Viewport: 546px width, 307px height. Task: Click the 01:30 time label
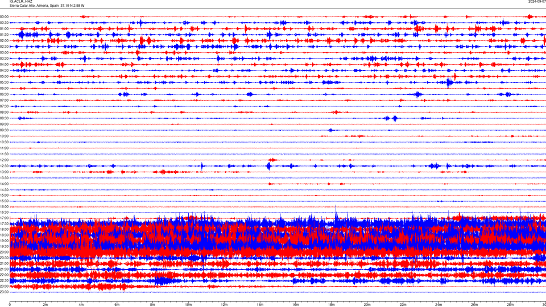coord(4,35)
